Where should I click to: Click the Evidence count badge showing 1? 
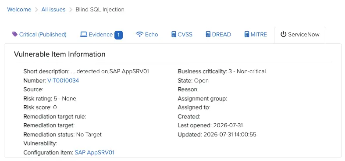[x=119, y=35]
